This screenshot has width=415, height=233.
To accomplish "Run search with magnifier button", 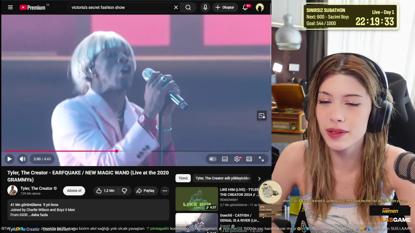I will pyautogui.click(x=188, y=7).
